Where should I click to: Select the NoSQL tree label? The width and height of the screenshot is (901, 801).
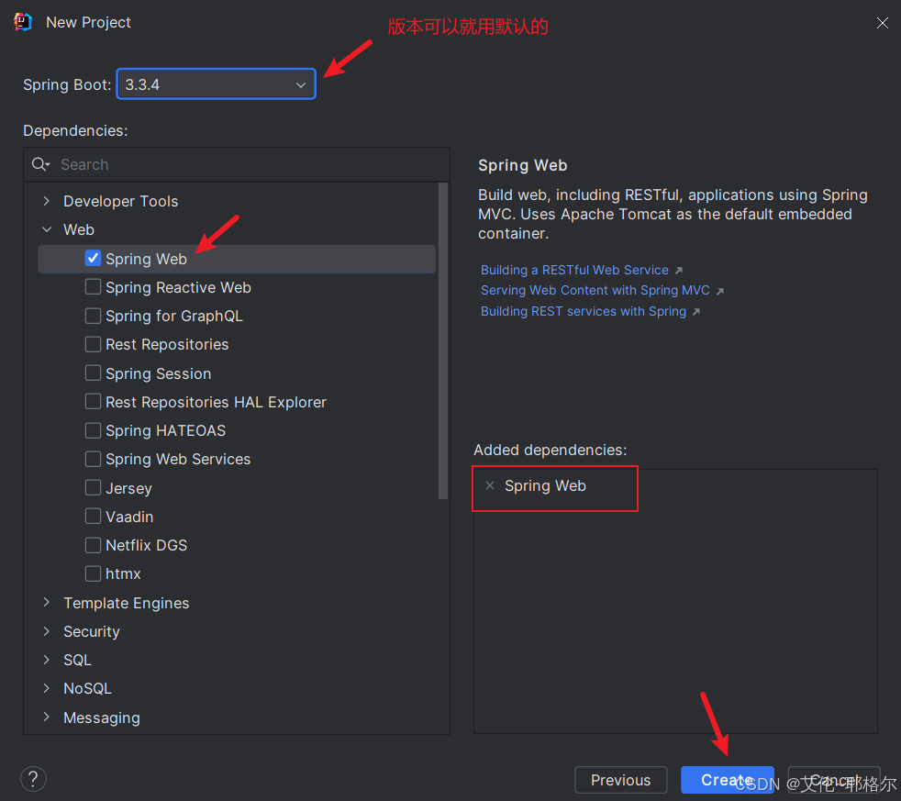tap(87, 688)
